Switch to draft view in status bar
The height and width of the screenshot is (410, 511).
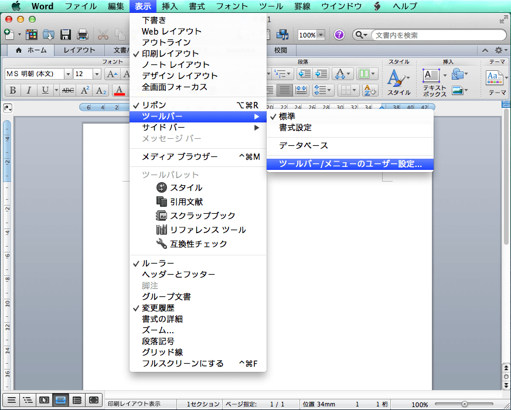point(11,400)
